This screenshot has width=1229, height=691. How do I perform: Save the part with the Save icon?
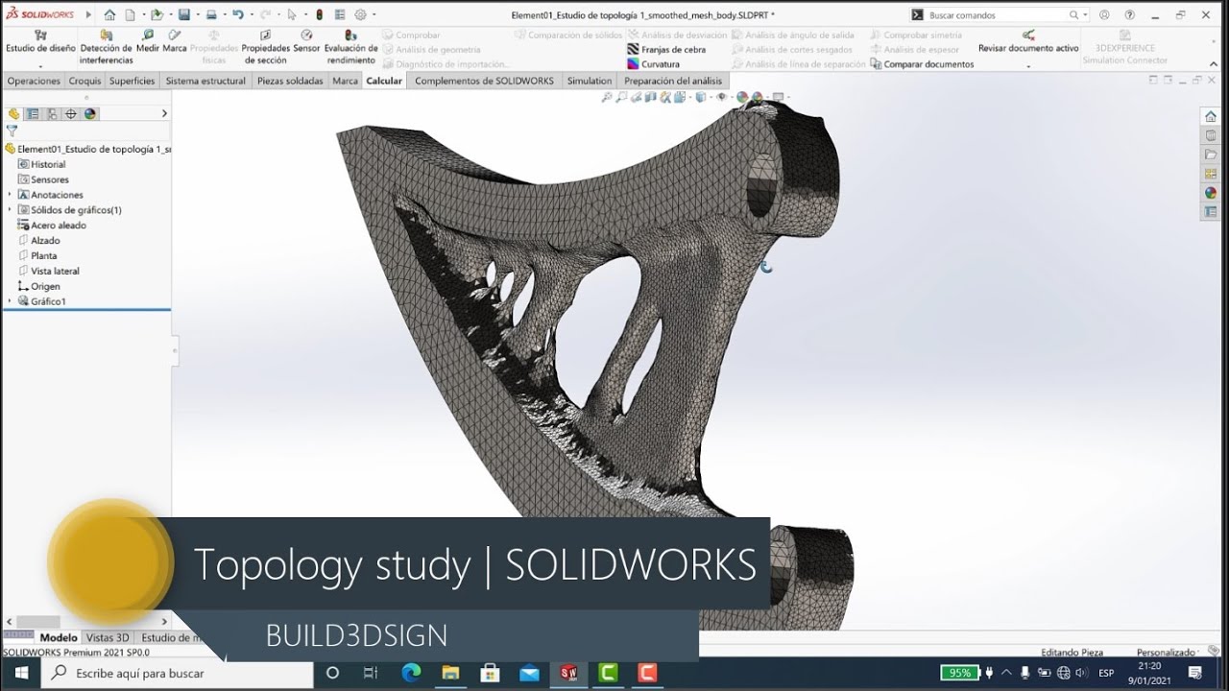click(x=182, y=15)
